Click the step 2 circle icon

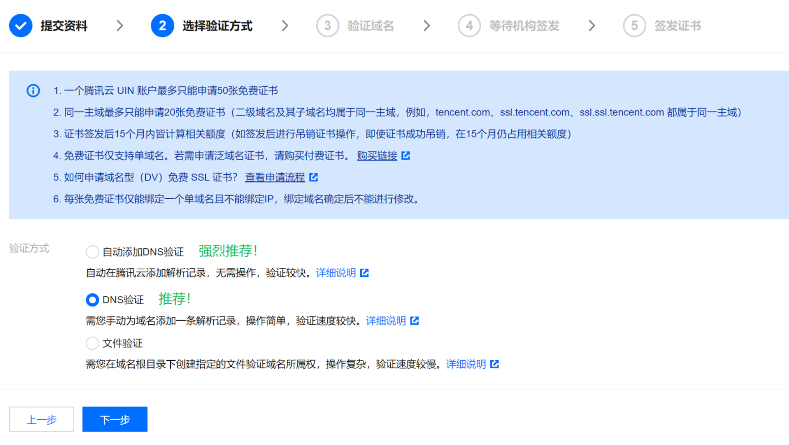pyautogui.click(x=163, y=26)
